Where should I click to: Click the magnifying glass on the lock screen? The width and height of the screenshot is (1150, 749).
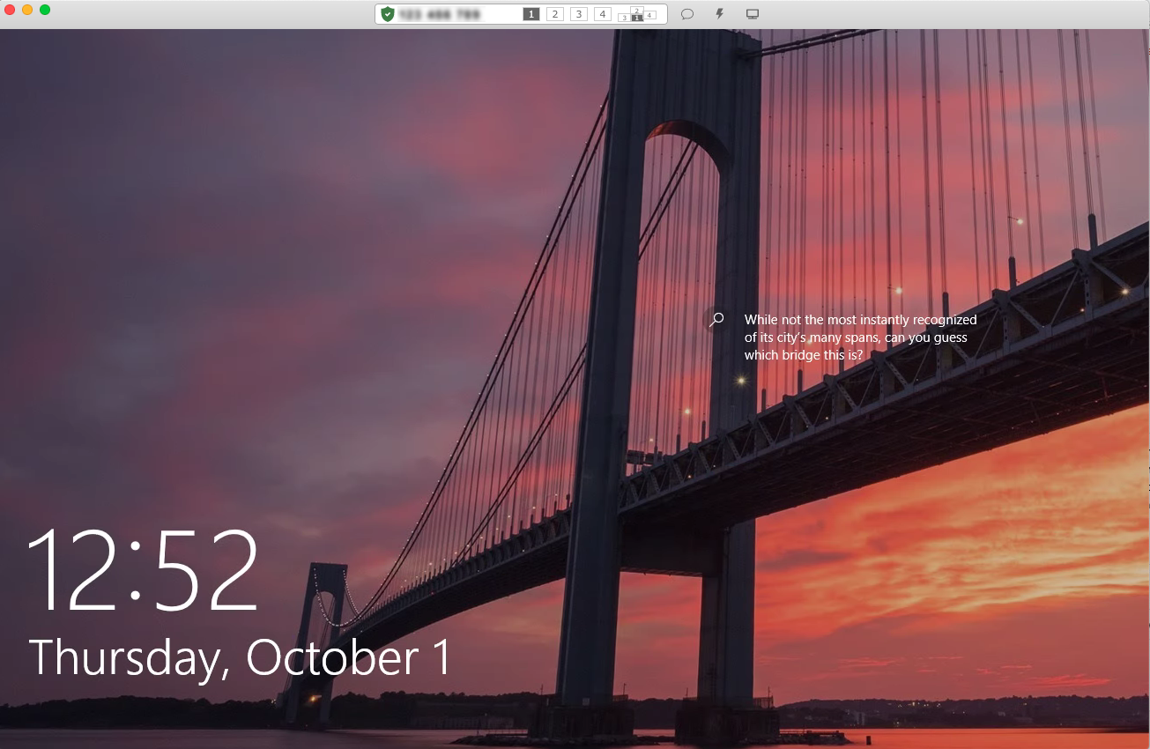[716, 320]
